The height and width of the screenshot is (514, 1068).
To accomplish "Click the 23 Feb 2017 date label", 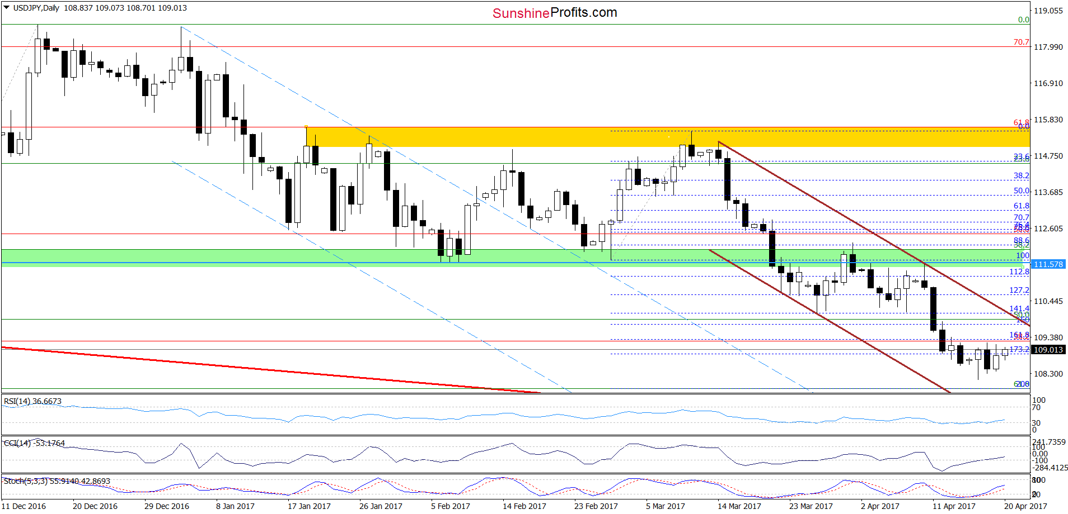I will click(596, 506).
